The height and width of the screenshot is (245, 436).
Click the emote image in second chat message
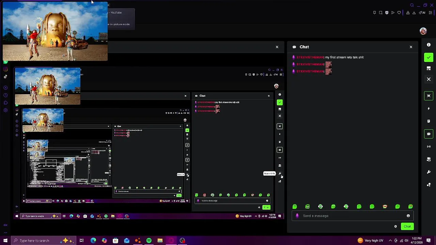click(328, 64)
